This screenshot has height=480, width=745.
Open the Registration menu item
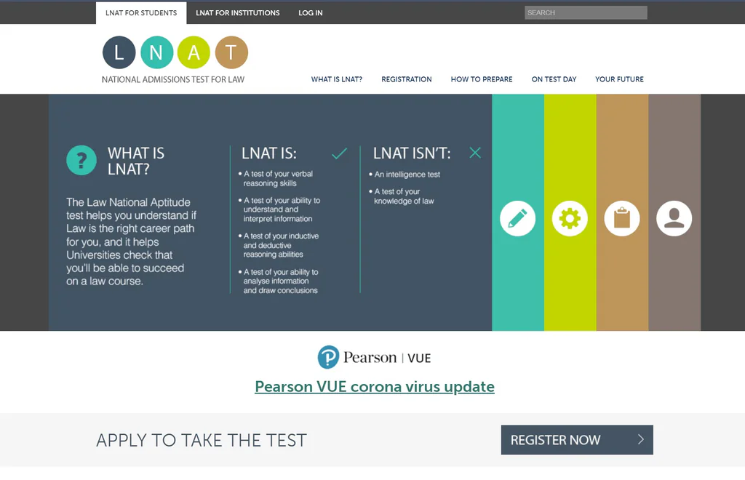(407, 79)
